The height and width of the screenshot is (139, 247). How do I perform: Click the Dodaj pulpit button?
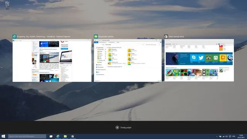coord(123,127)
